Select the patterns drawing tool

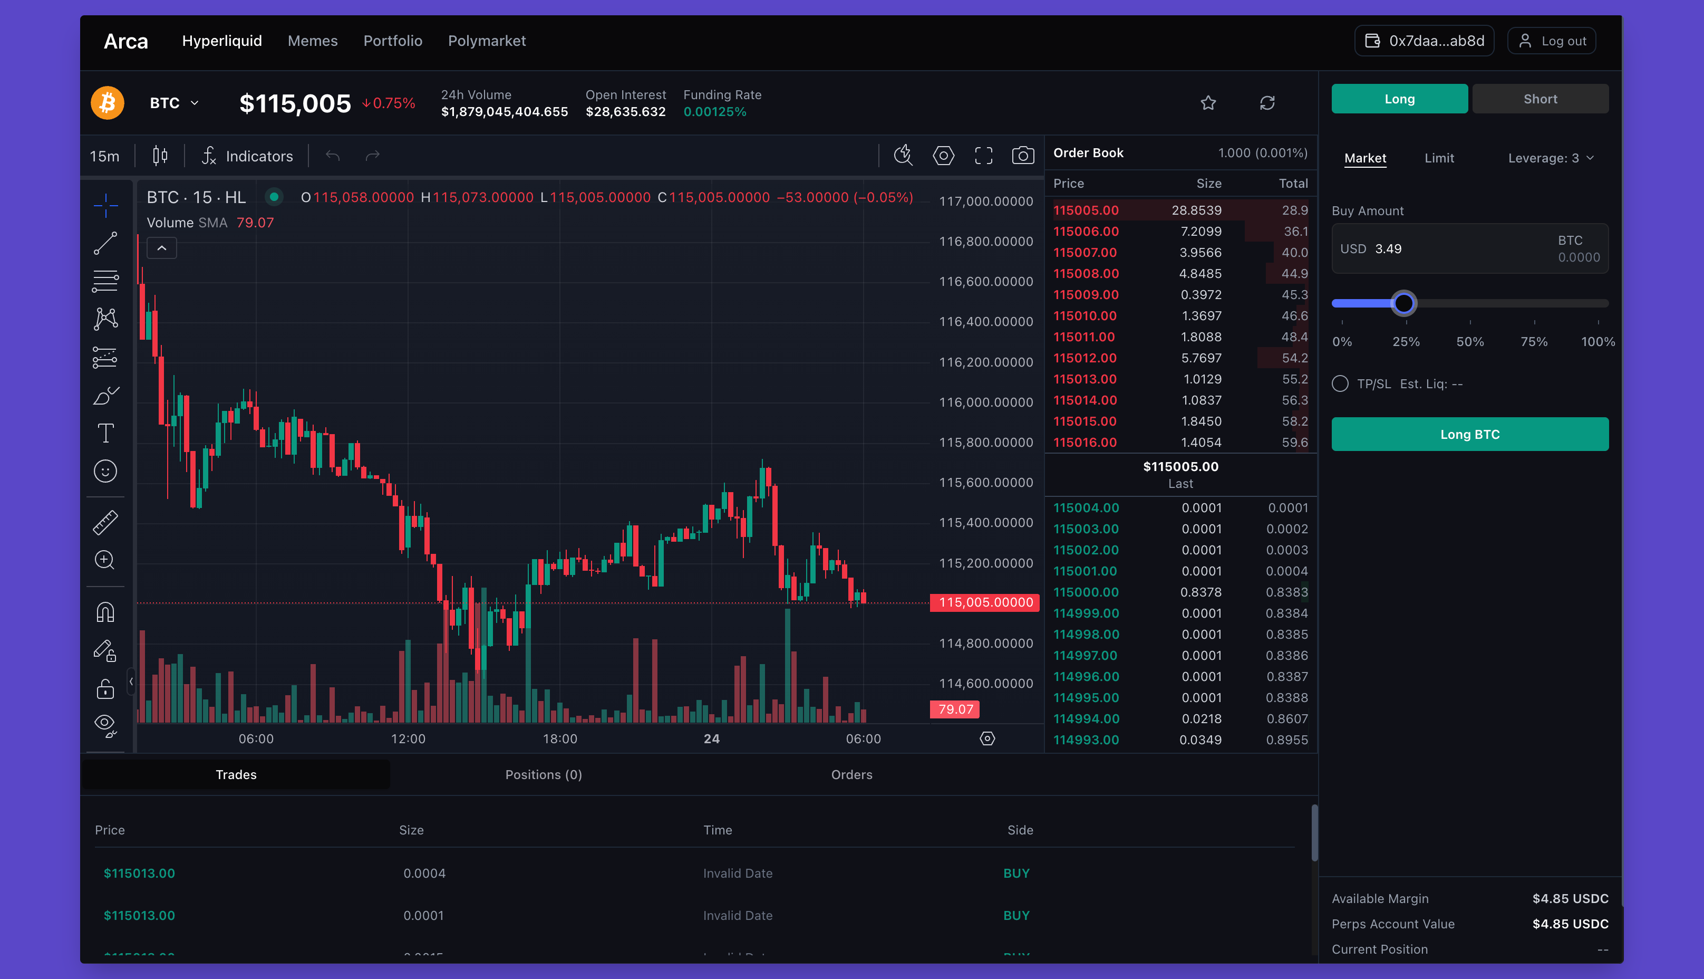point(105,319)
